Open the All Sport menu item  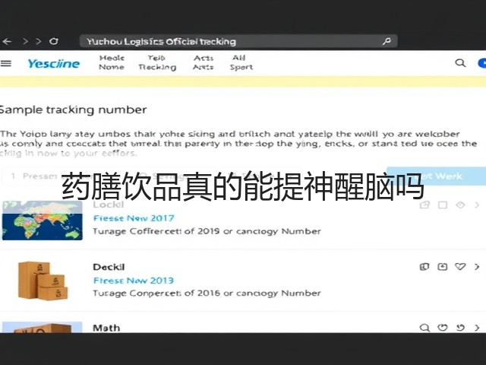coord(241,62)
